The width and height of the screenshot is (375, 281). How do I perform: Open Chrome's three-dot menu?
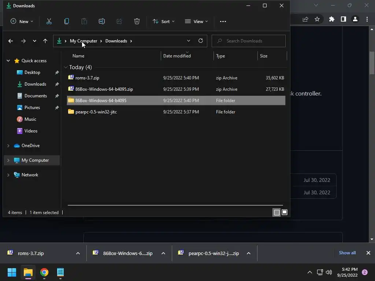click(x=367, y=19)
